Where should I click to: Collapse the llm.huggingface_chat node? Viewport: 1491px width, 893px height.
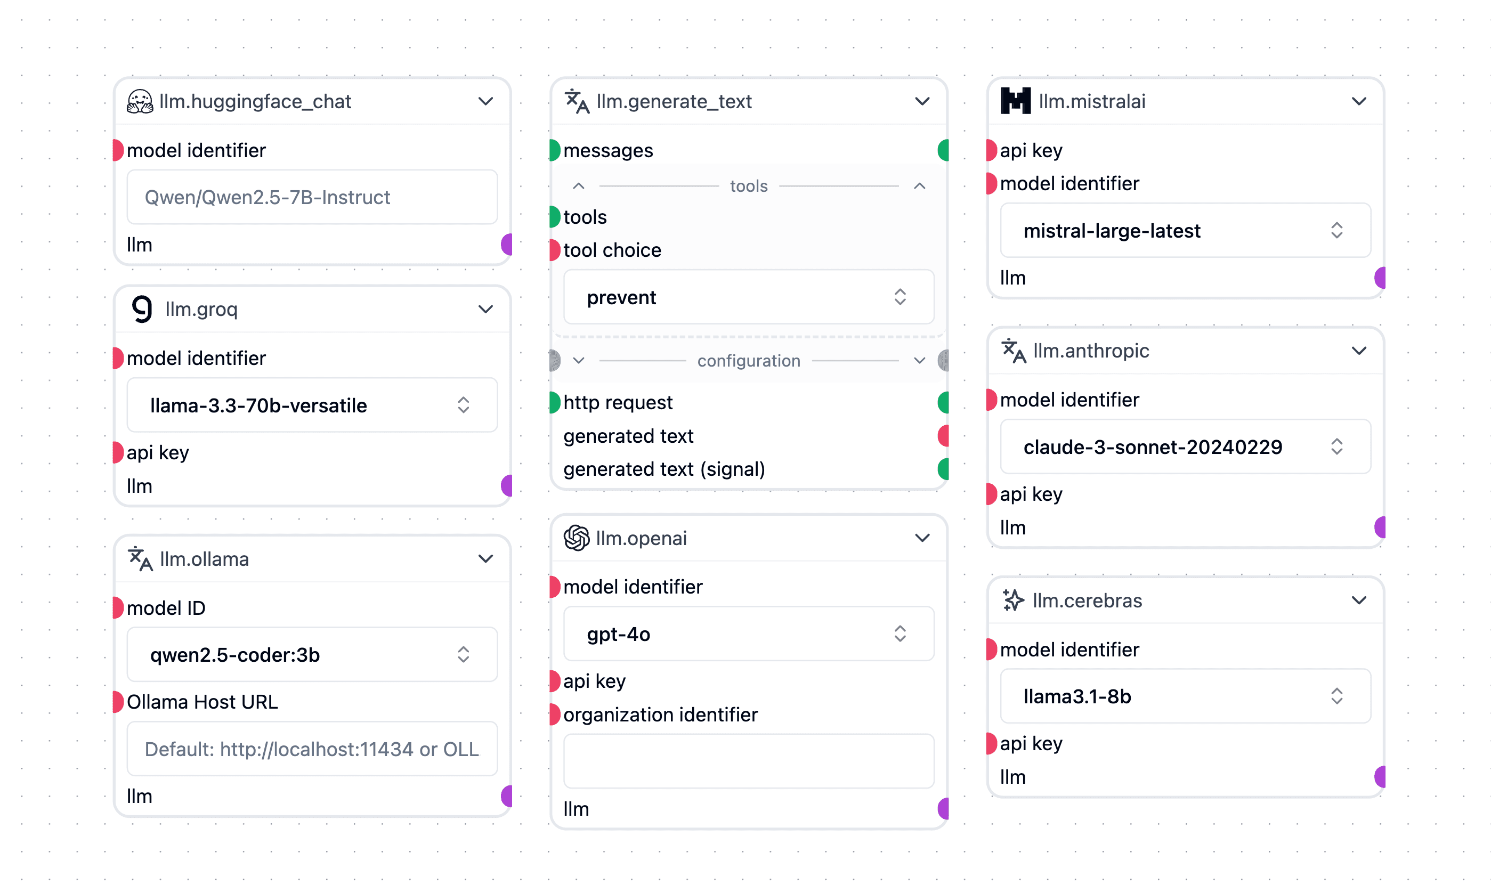point(485,102)
